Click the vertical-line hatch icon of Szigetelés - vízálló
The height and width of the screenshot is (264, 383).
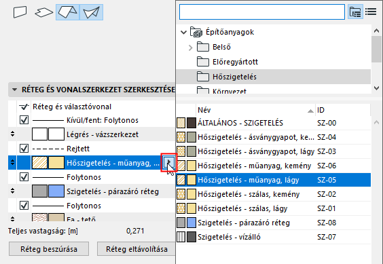(x=181, y=237)
